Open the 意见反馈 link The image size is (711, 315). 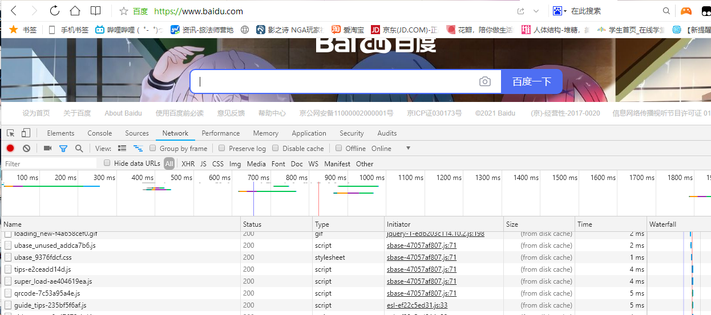coord(231,113)
